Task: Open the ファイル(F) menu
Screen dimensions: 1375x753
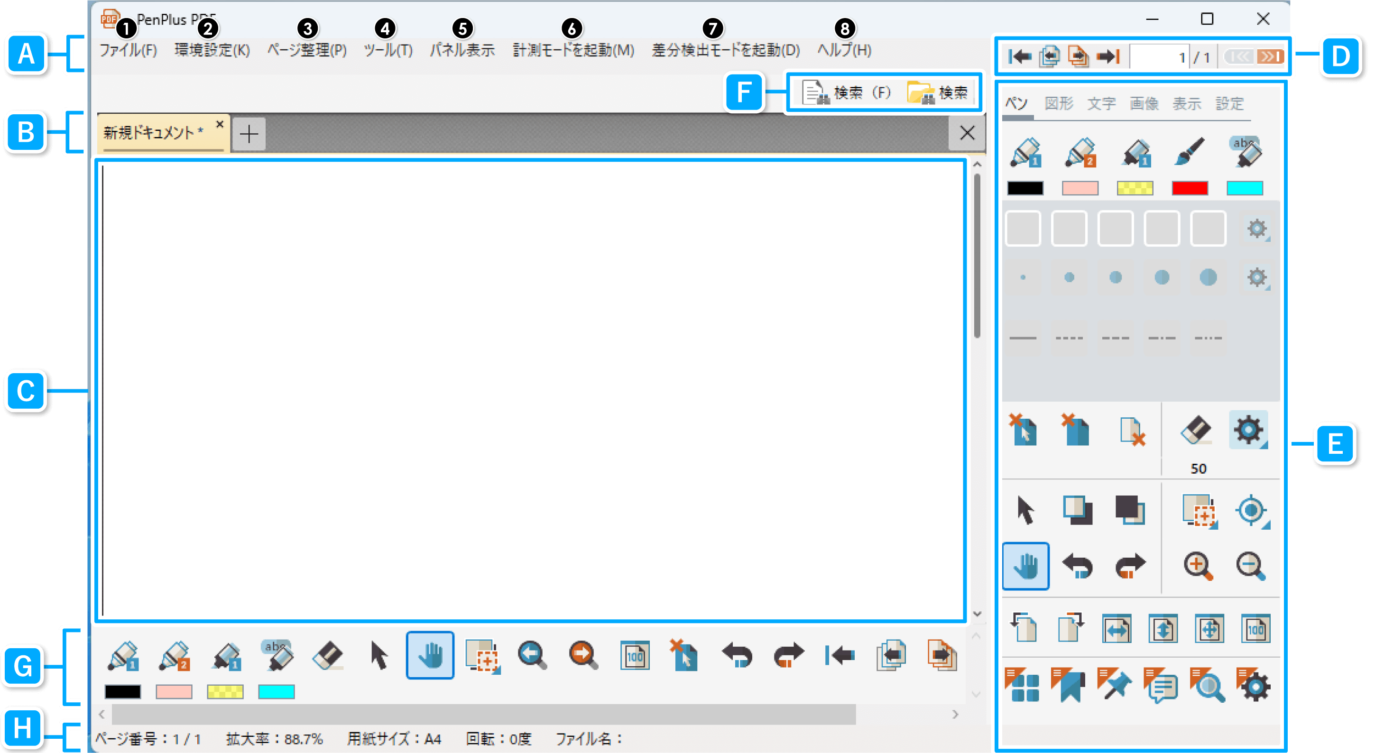Action: (x=128, y=50)
